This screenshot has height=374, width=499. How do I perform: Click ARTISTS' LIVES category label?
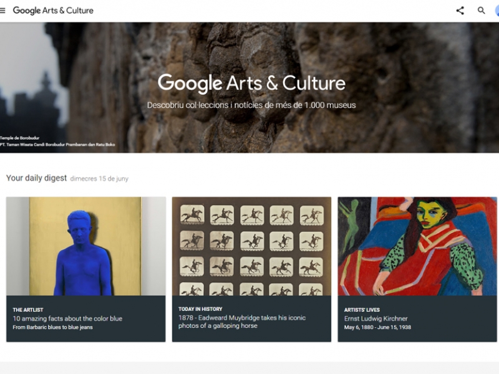click(x=362, y=310)
